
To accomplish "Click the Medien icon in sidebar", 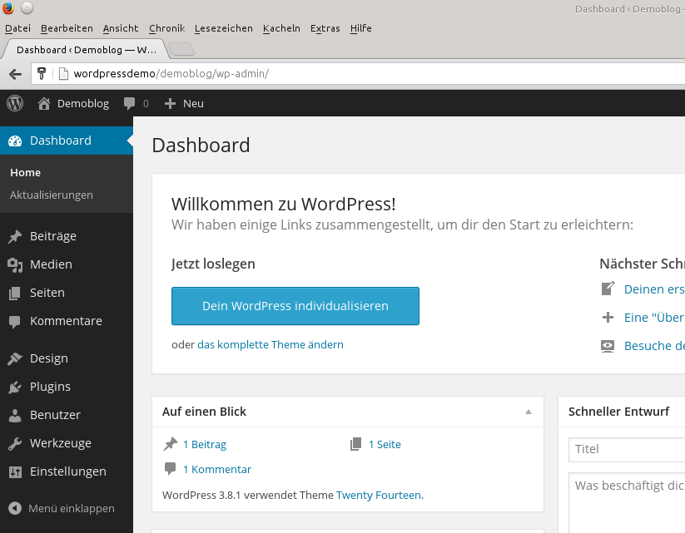I will pyautogui.click(x=15, y=264).
